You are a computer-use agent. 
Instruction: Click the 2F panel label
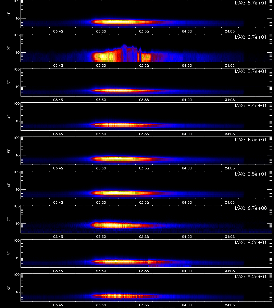9,48
